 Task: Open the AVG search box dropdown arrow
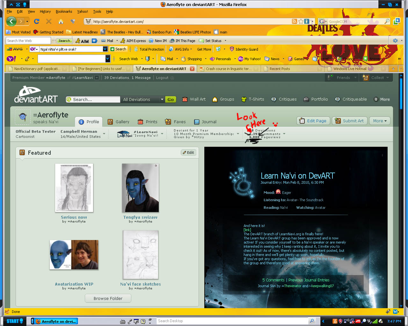click(105, 49)
